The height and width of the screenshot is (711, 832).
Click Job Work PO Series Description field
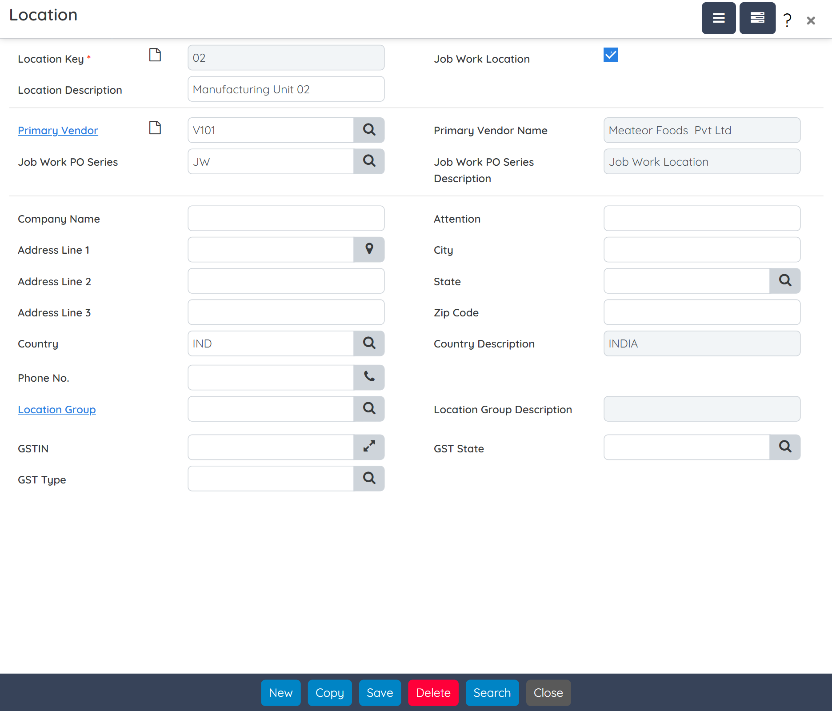702,161
